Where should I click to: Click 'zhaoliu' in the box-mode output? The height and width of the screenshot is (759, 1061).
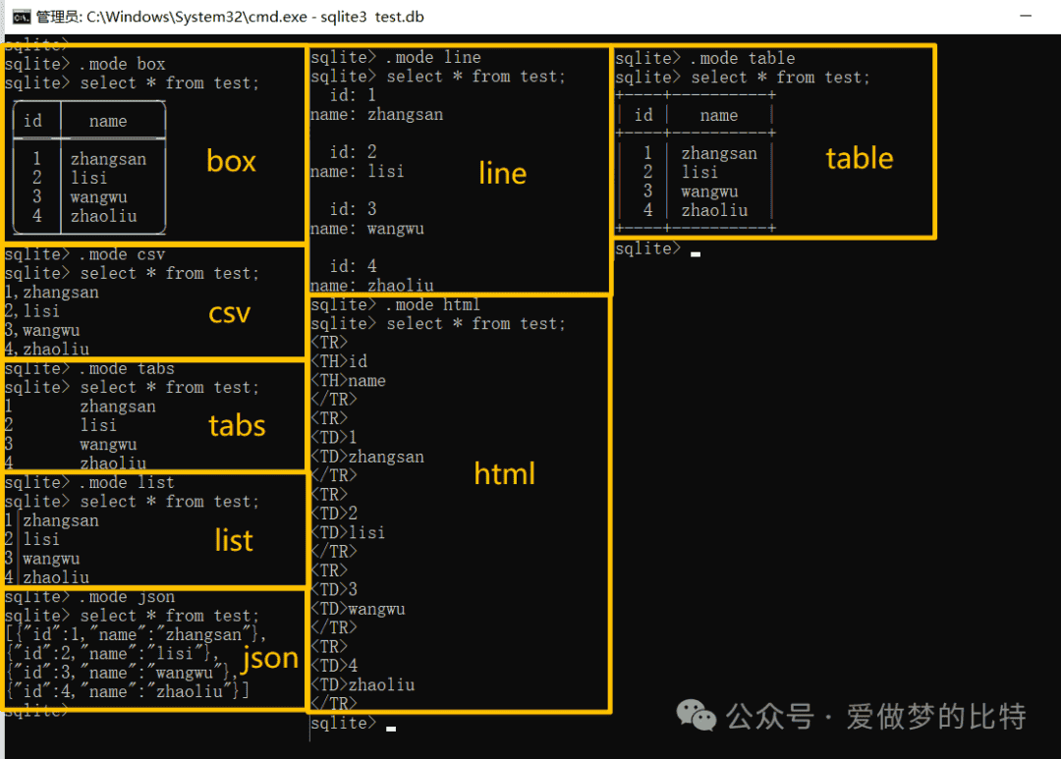(103, 216)
